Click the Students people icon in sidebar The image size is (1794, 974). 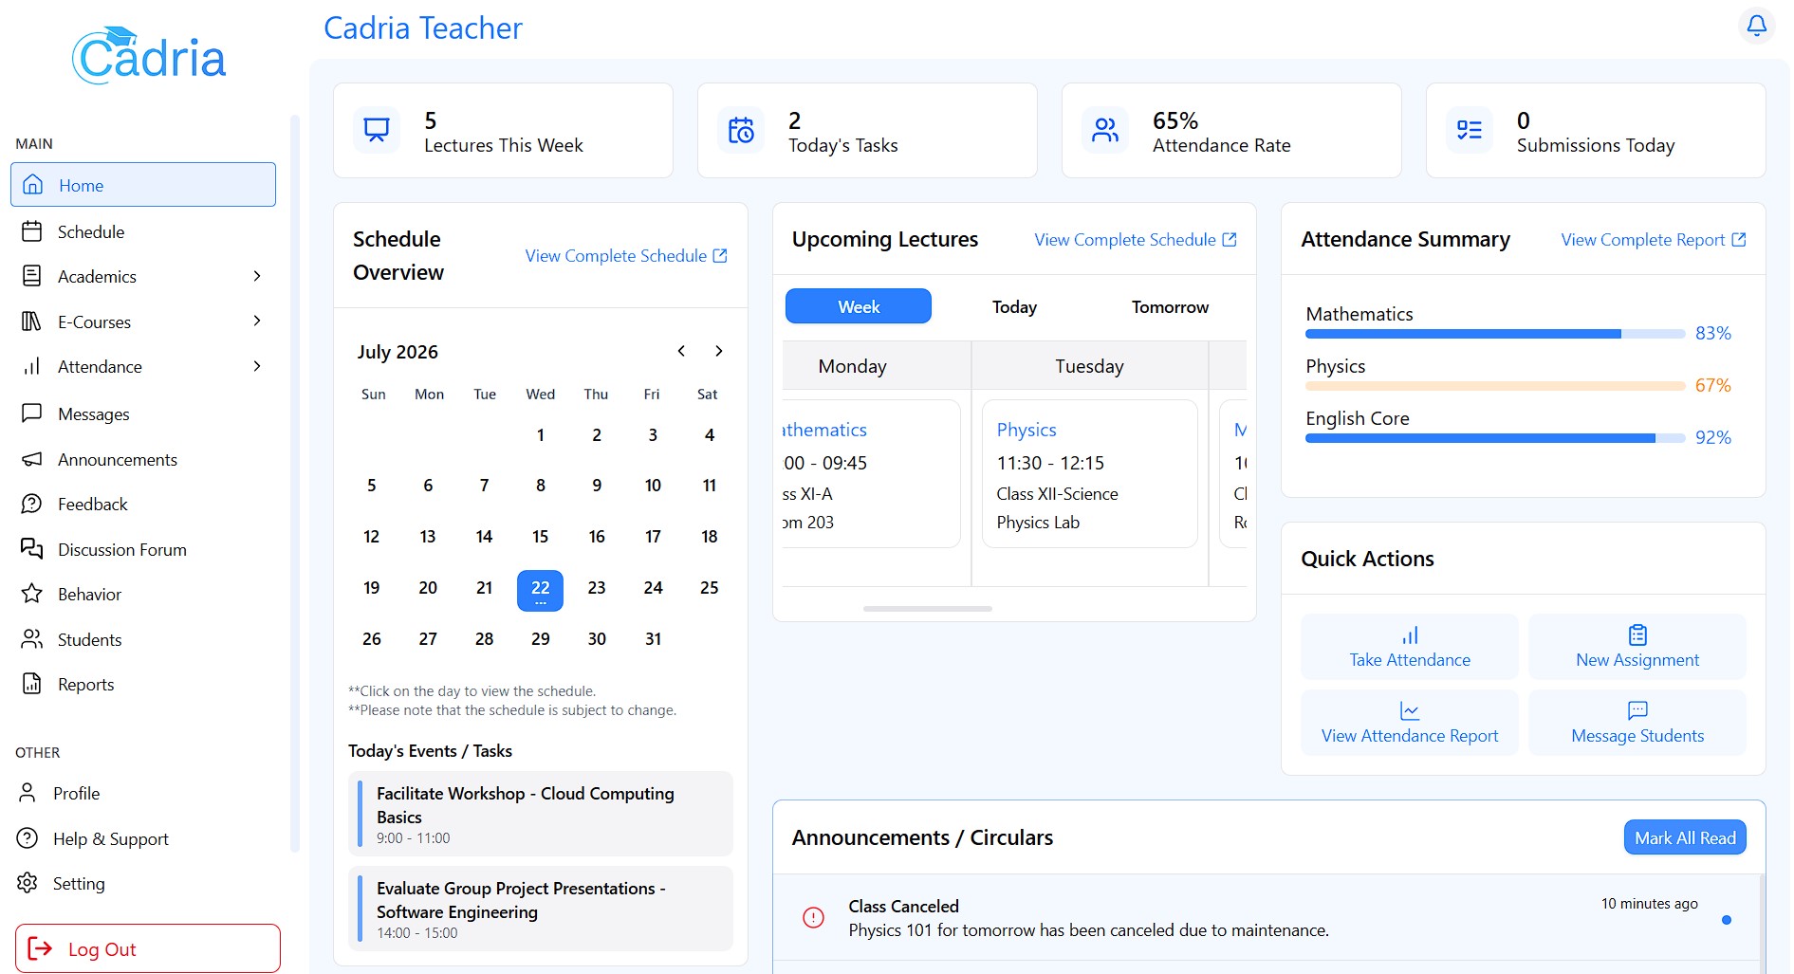point(32,639)
